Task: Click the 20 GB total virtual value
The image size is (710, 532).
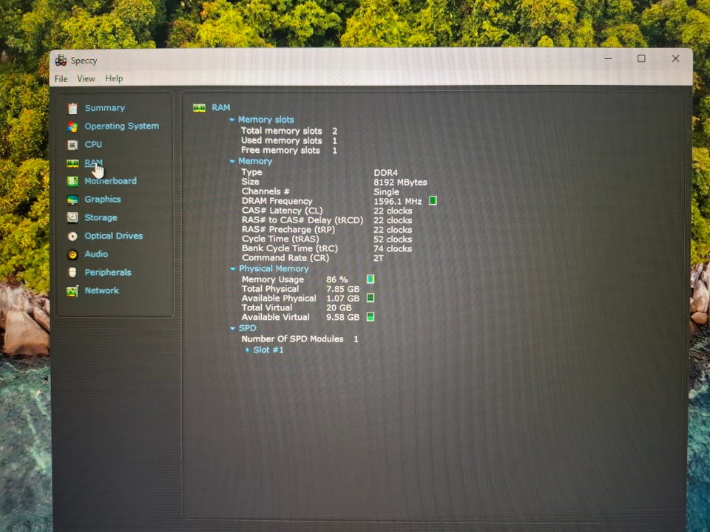Action: point(339,308)
